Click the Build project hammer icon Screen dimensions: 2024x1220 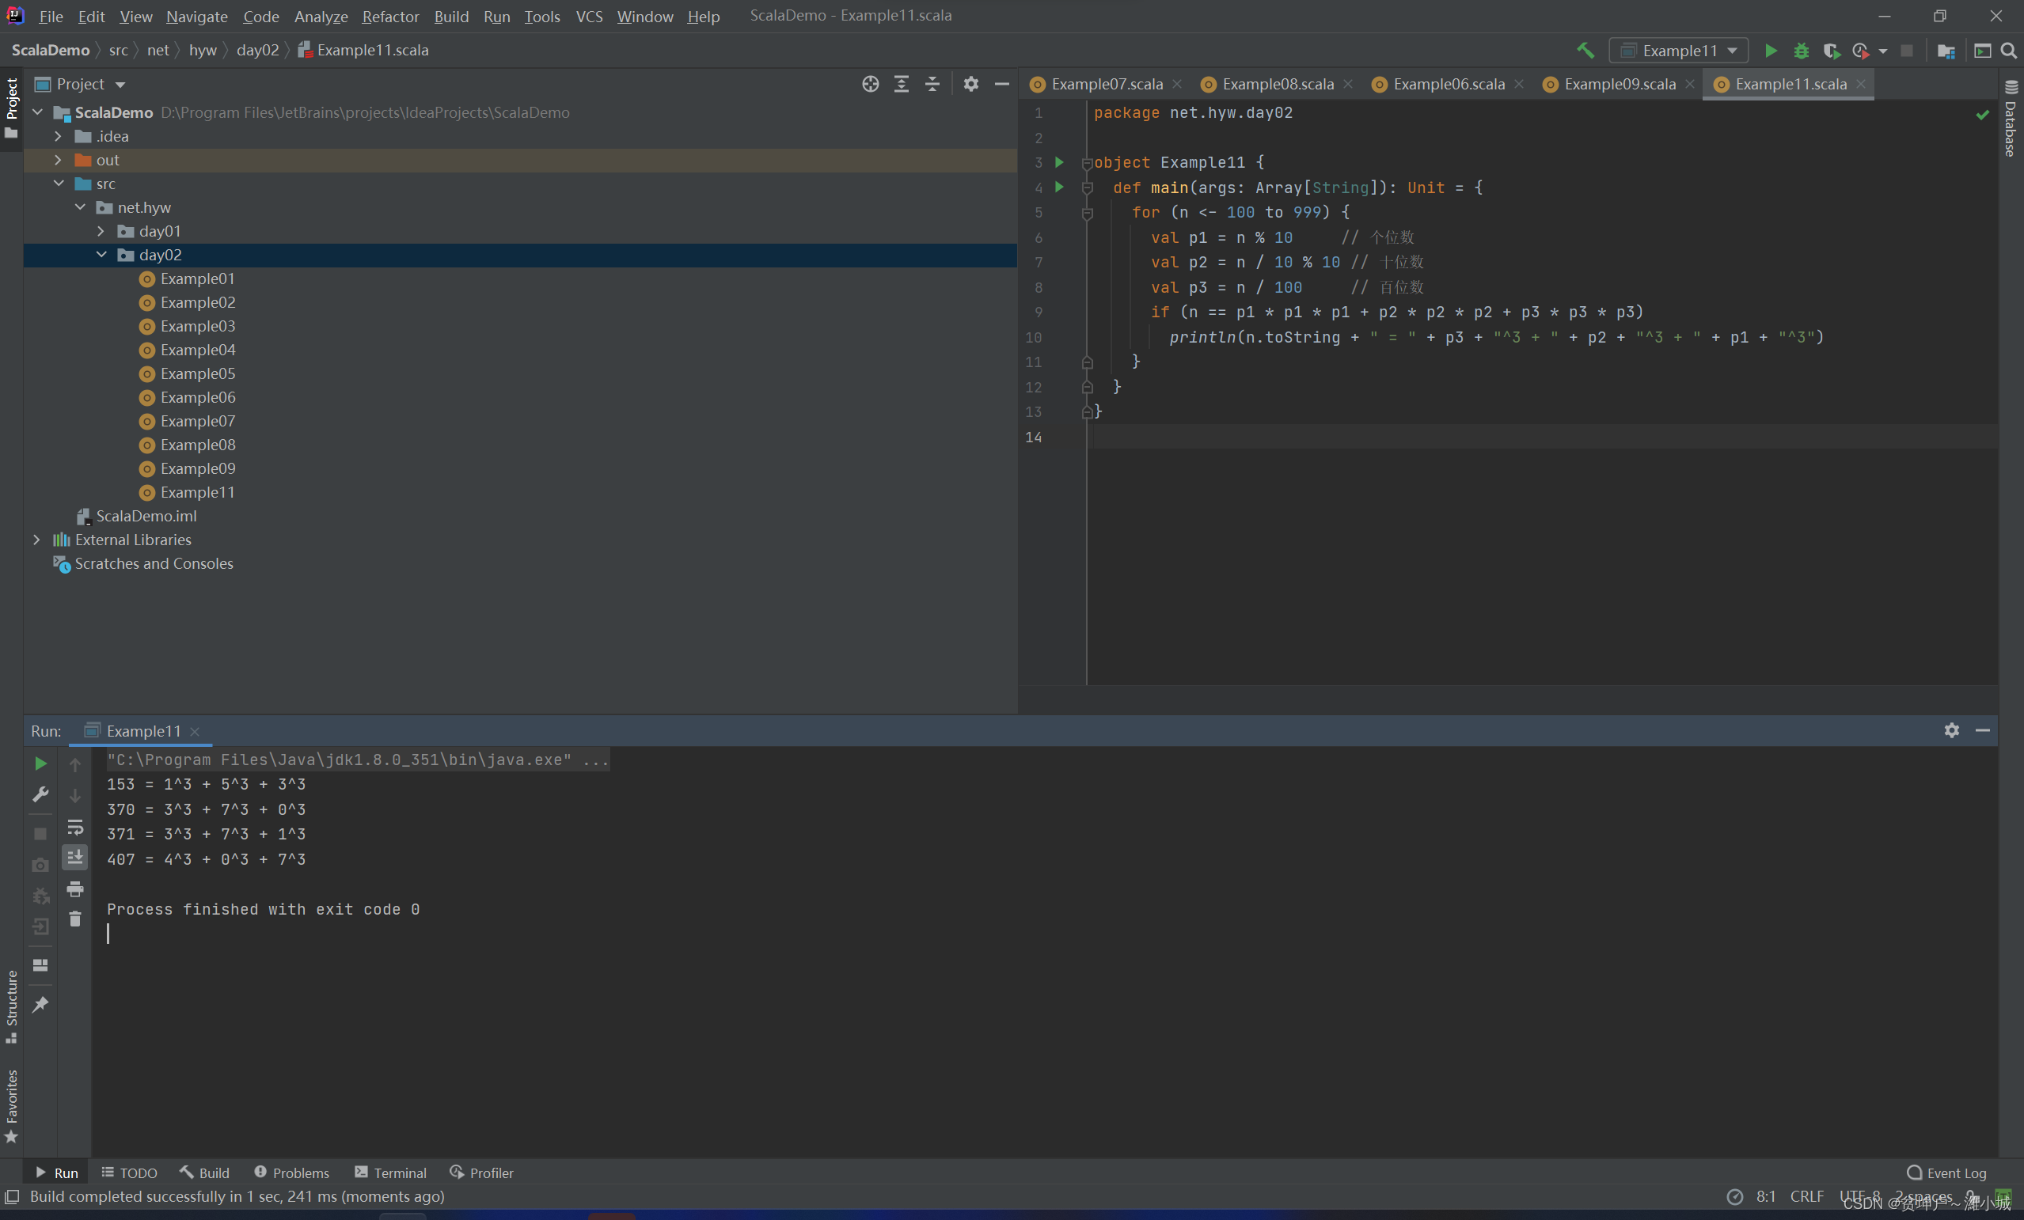1585,50
